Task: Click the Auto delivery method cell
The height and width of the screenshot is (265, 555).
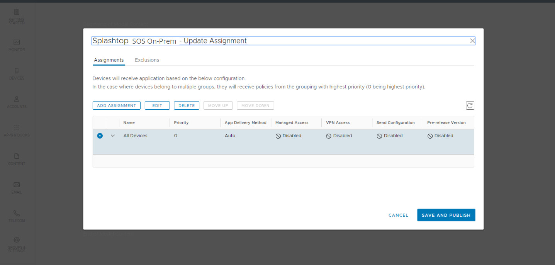Action: [x=230, y=136]
